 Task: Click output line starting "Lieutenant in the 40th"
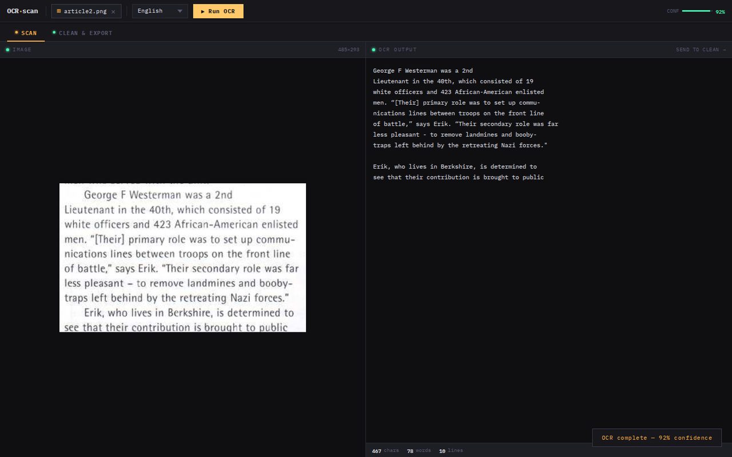point(453,81)
